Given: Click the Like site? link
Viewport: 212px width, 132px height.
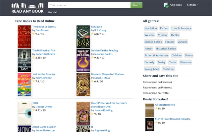Looking at the screenshot, I should (x=53, y=12).
